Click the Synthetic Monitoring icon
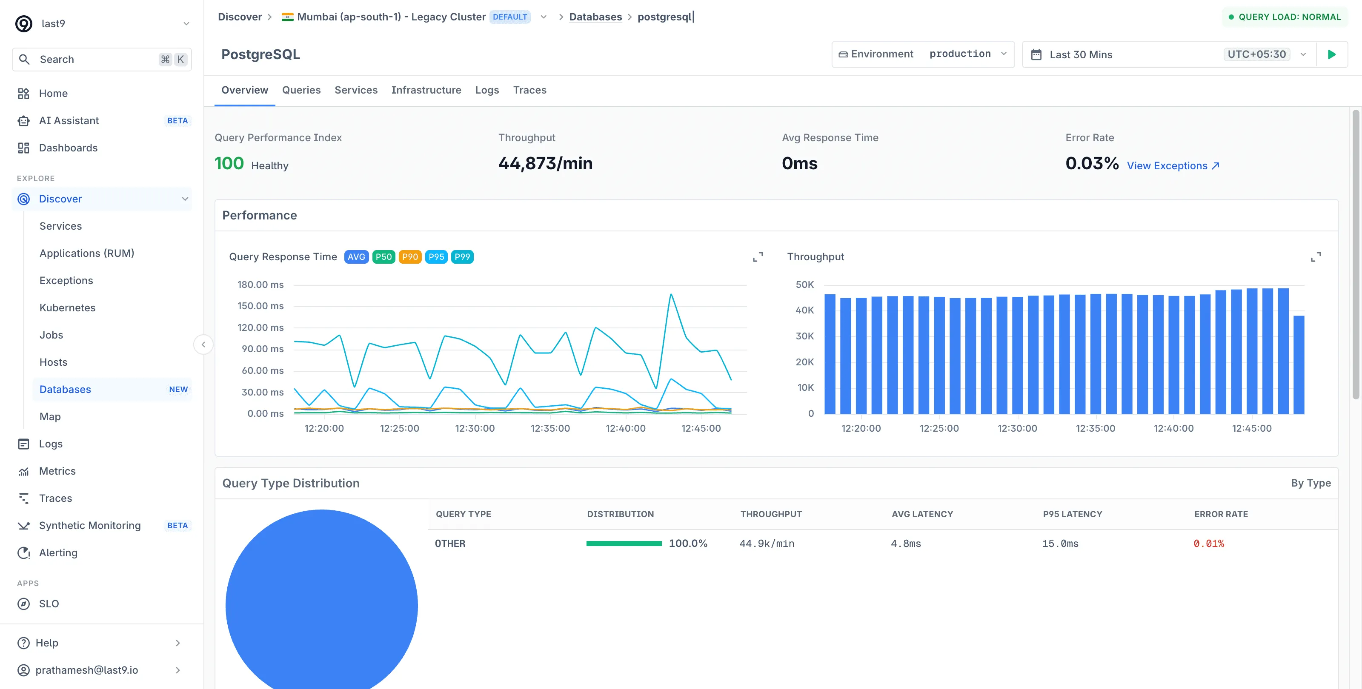The height and width of the screenshot is (689, 1362). click(x=23, y=526)
